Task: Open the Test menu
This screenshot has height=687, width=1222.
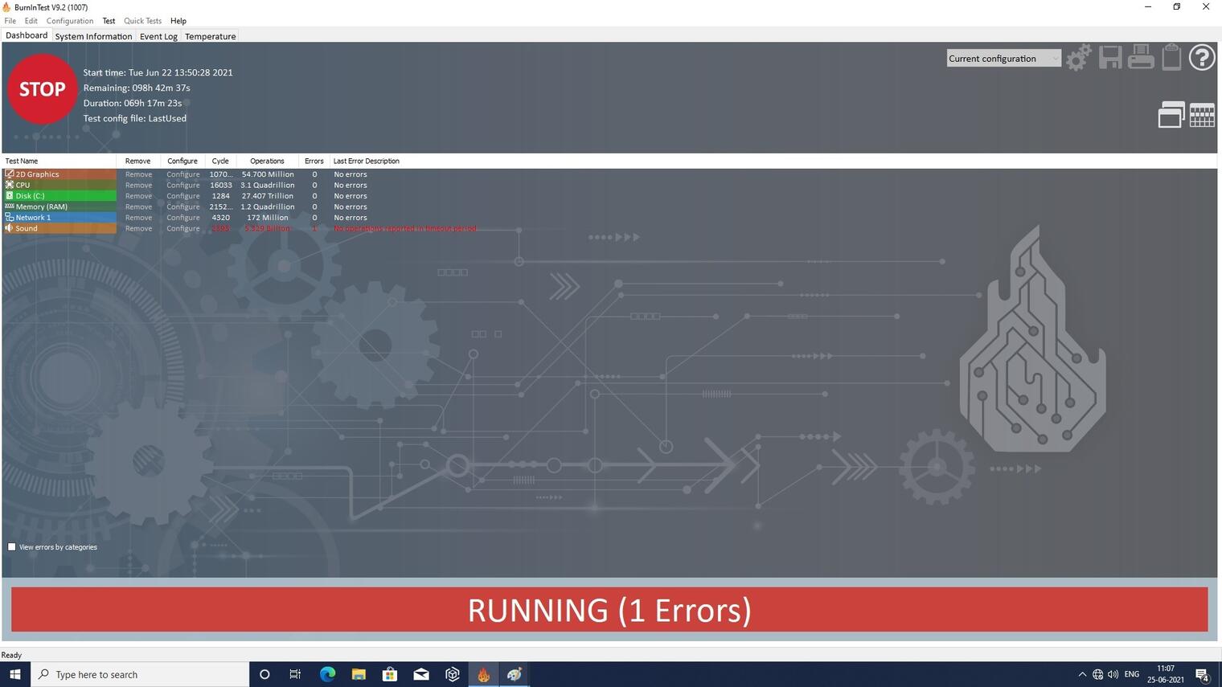Action: coord(109,21)
